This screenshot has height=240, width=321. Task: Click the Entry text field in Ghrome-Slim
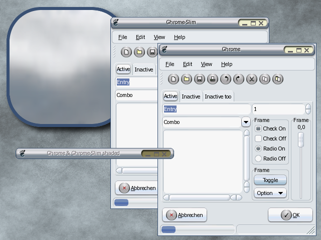tap(136, 82)
